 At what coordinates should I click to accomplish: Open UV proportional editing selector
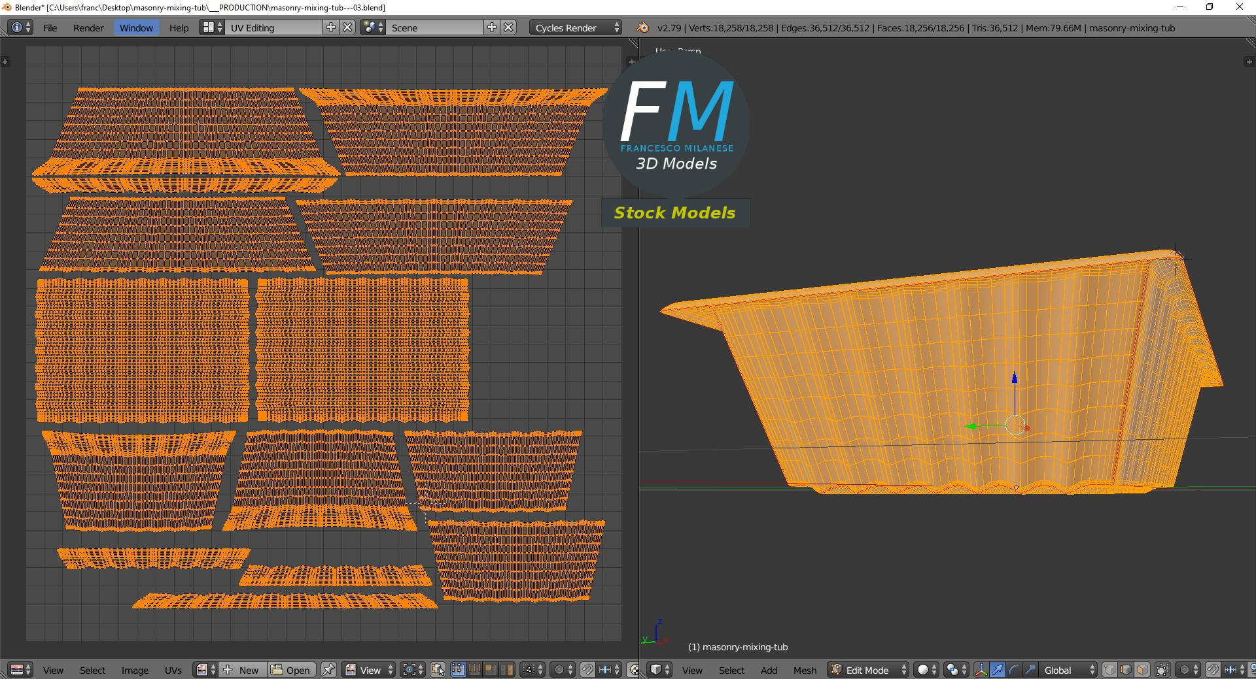point(563,670)
